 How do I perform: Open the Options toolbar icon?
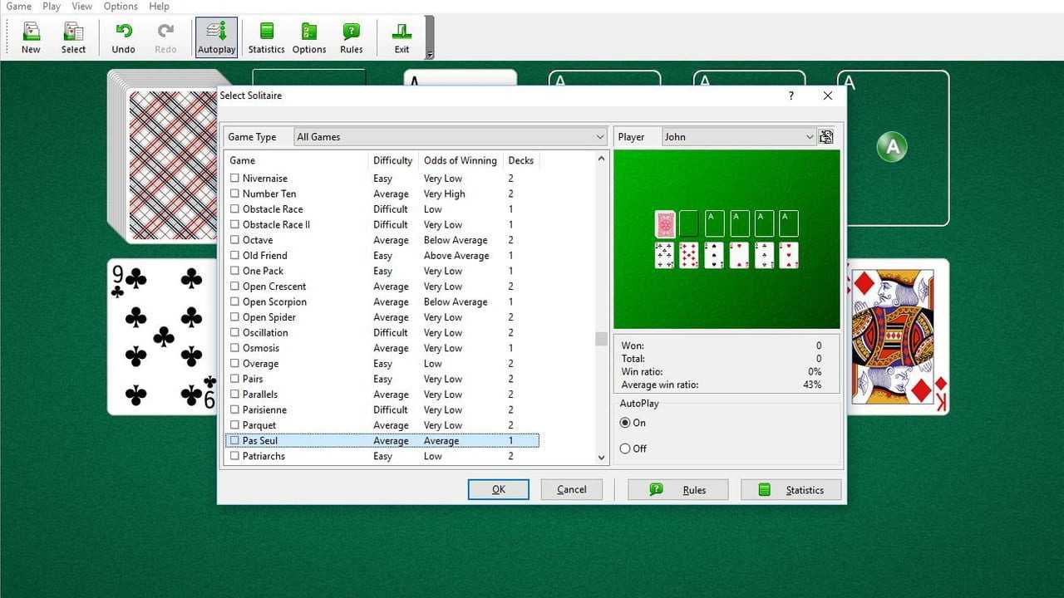click(x=309, y=38)
